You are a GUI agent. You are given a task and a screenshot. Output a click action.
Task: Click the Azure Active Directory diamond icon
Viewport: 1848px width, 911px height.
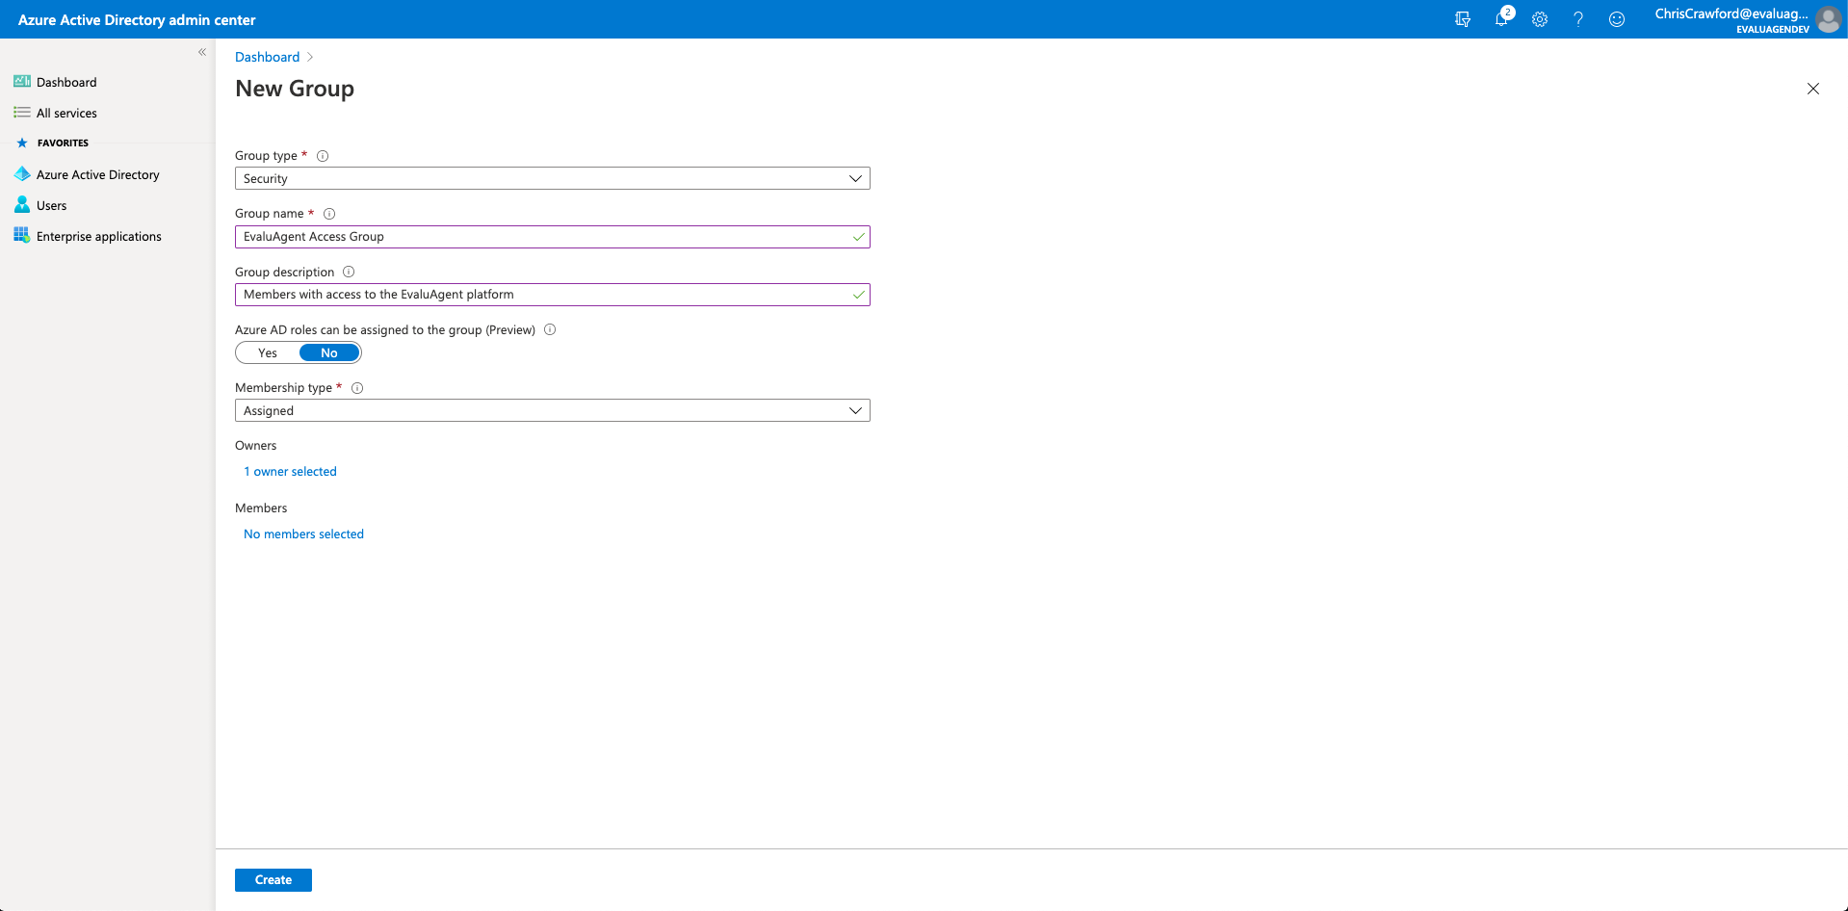point(22,174)
